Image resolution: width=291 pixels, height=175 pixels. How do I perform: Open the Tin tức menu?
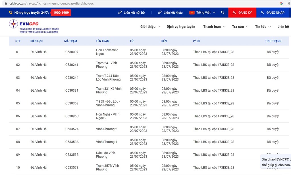[x=263, y=27]
